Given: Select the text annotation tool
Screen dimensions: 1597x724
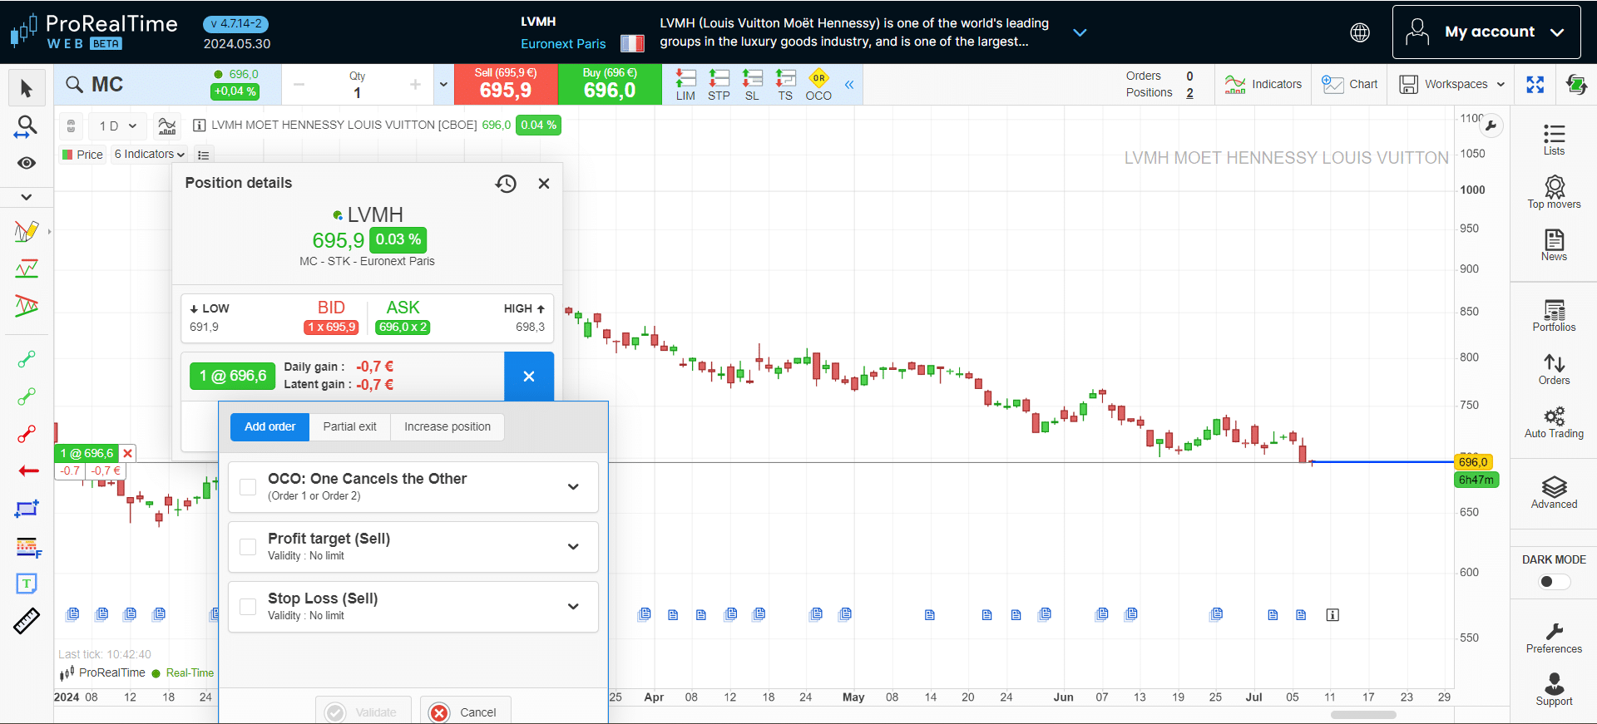Looking at the screenshot, I should (x=27, y=584).
